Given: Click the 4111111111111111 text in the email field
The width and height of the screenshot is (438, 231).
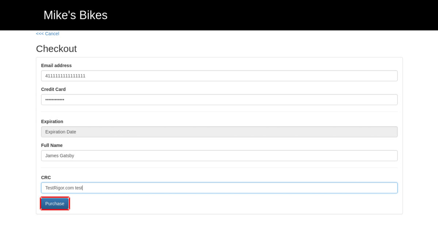Looking at the screenshot, I should coord(65,76).
